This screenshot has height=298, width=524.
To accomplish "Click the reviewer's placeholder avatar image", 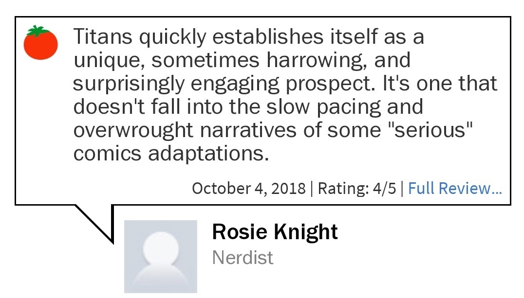I will (x=161, y=256).
